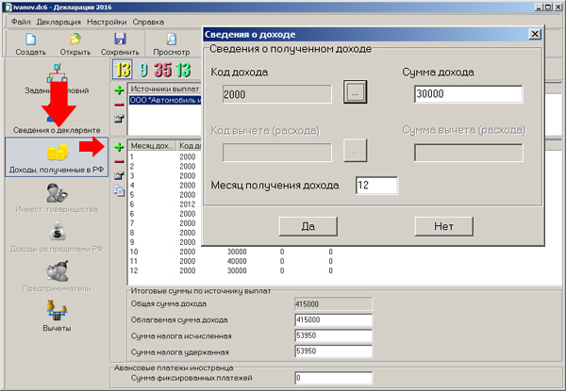This screenshot has height=391, width=566.
Task: Click the Сумма дохода field showing 30000
Action: point(468,94)
